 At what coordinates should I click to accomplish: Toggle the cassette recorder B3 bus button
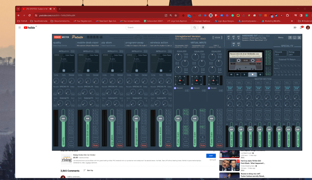pyautogui.click(x=268, y=74)
